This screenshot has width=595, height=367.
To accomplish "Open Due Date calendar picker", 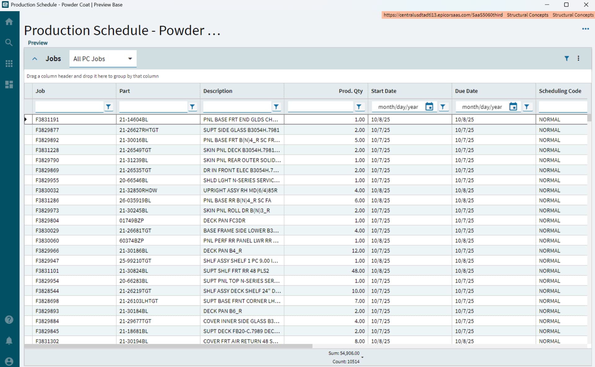I will [513, 107].
